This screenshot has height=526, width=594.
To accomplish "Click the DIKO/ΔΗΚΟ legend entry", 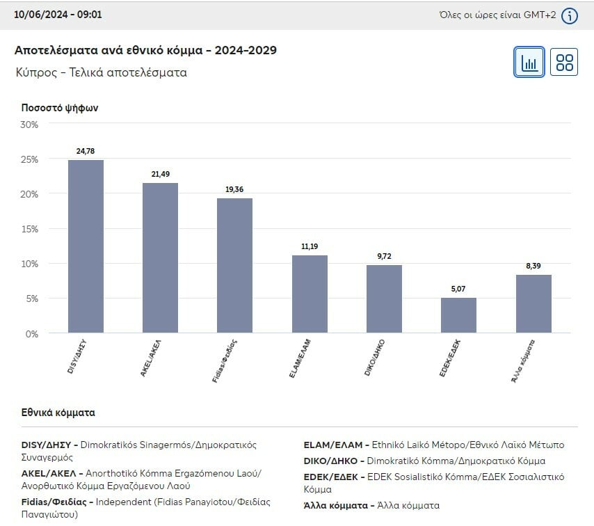I will (424, 461).
